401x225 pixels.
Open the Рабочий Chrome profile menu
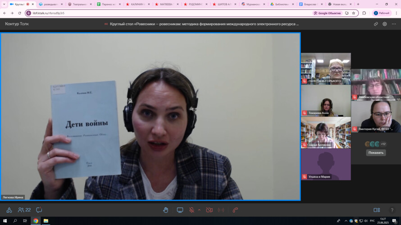pyautogui.click(x=382, y=13)
